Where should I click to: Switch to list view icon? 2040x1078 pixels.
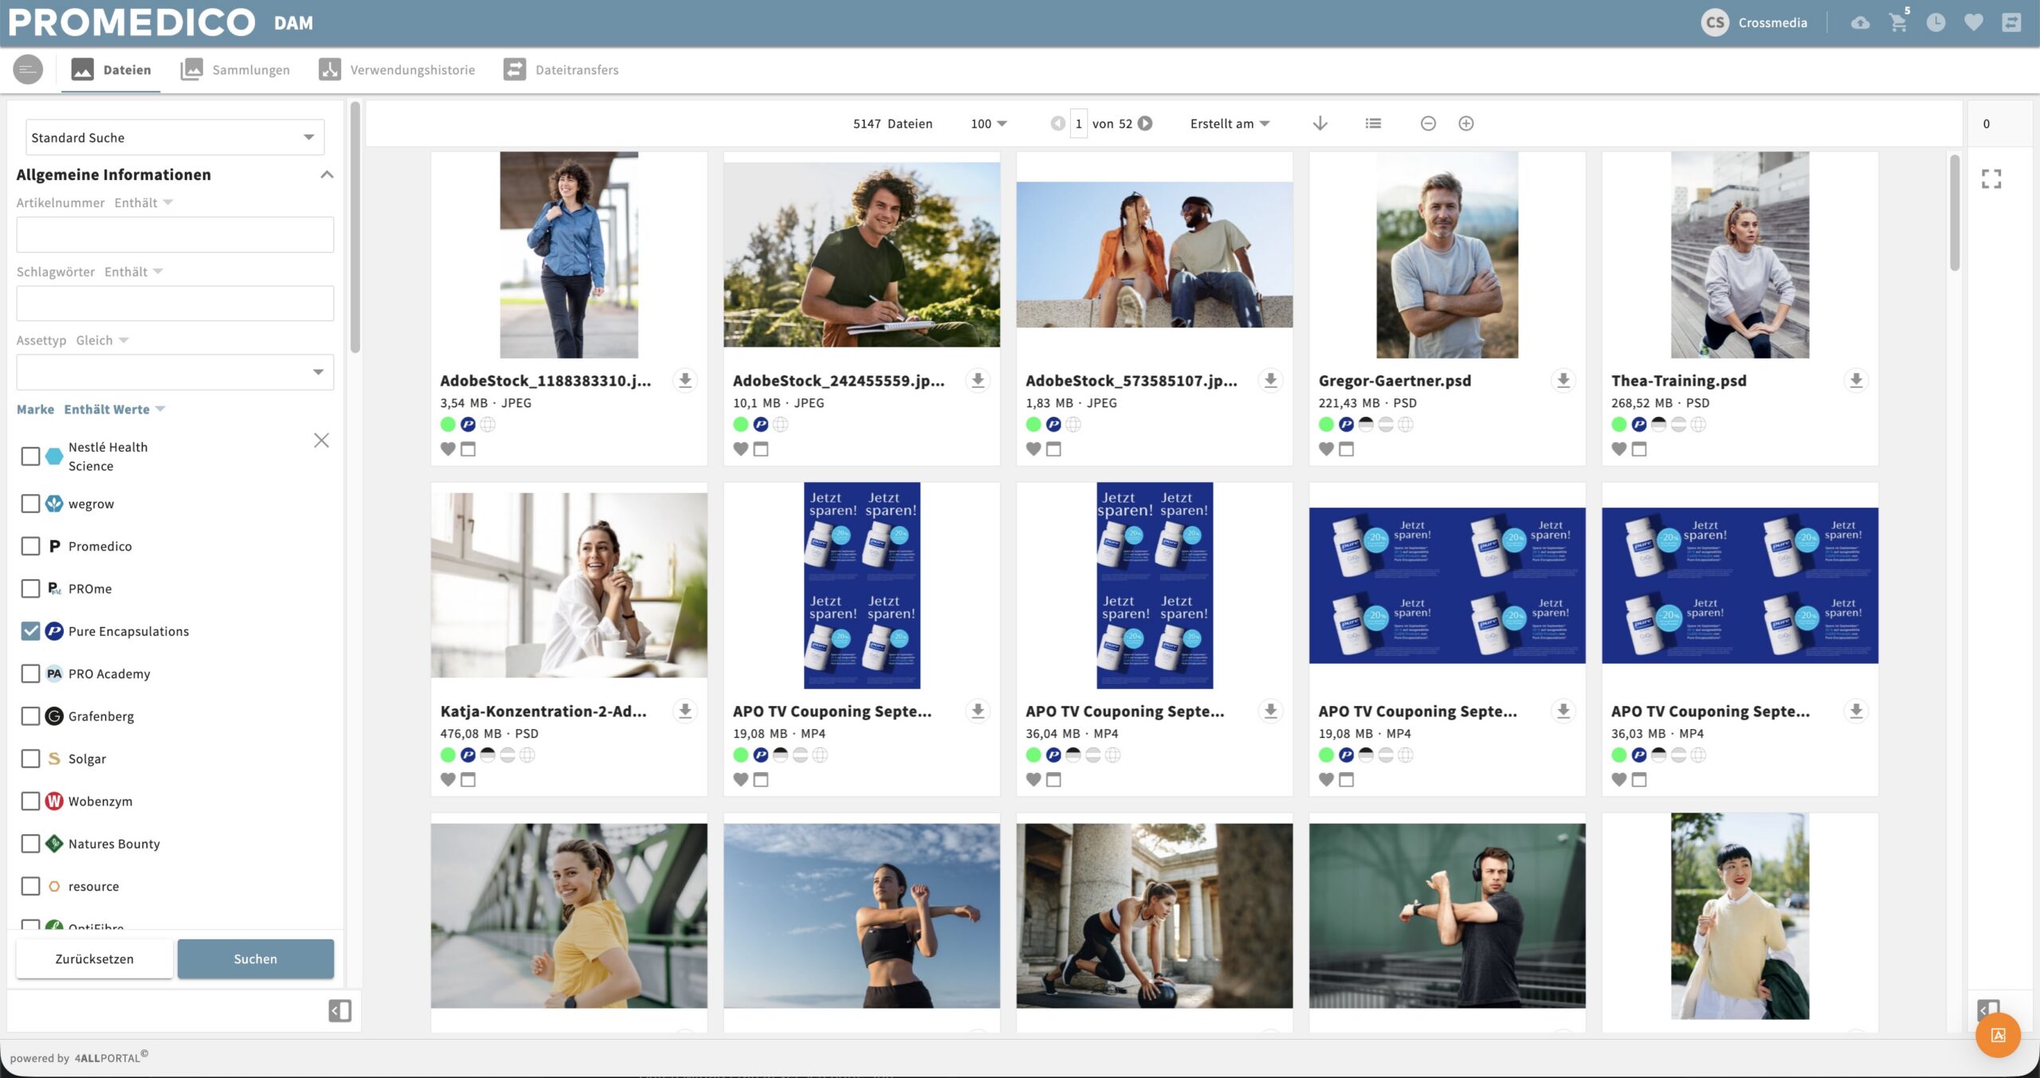(1373, 123)
